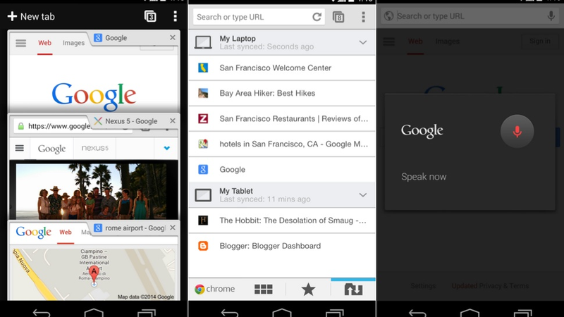
Task: Tap the red microphone Speak now button
Action: click(517, 131)
